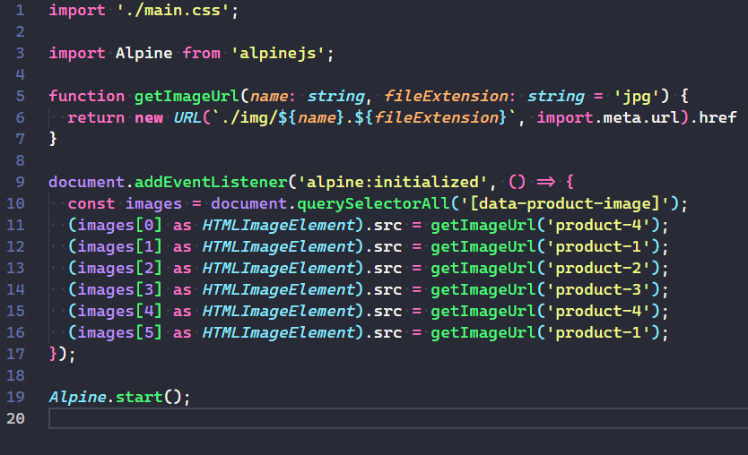Click the 'alpine:initialized' event string
The height and width of the screenshot is (455, 748).
click(x=392, y=182)
